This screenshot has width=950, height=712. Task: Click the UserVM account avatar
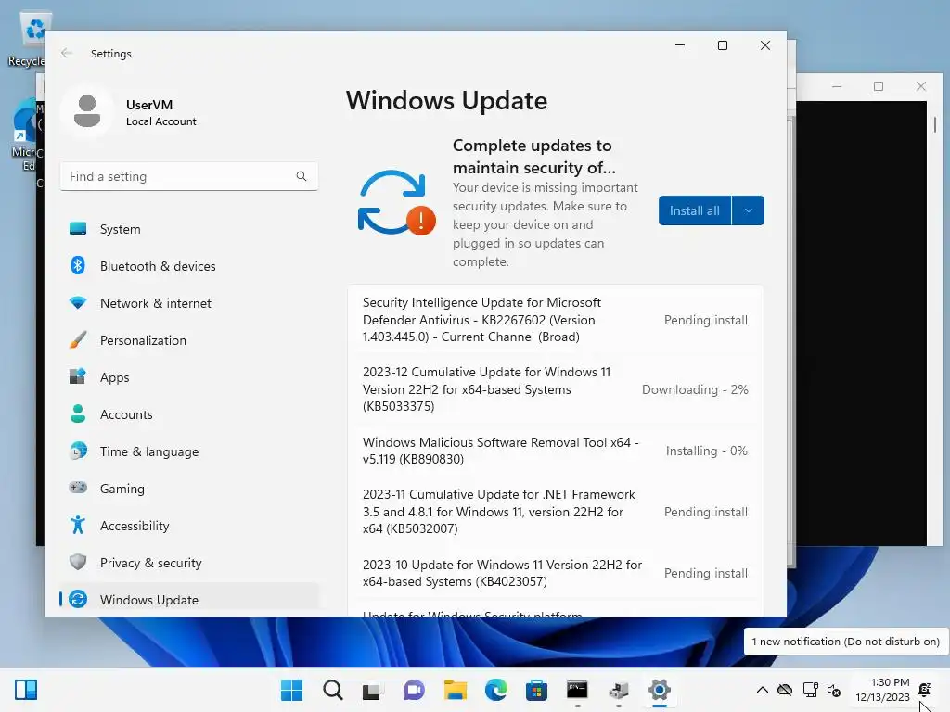coord(87,111)
